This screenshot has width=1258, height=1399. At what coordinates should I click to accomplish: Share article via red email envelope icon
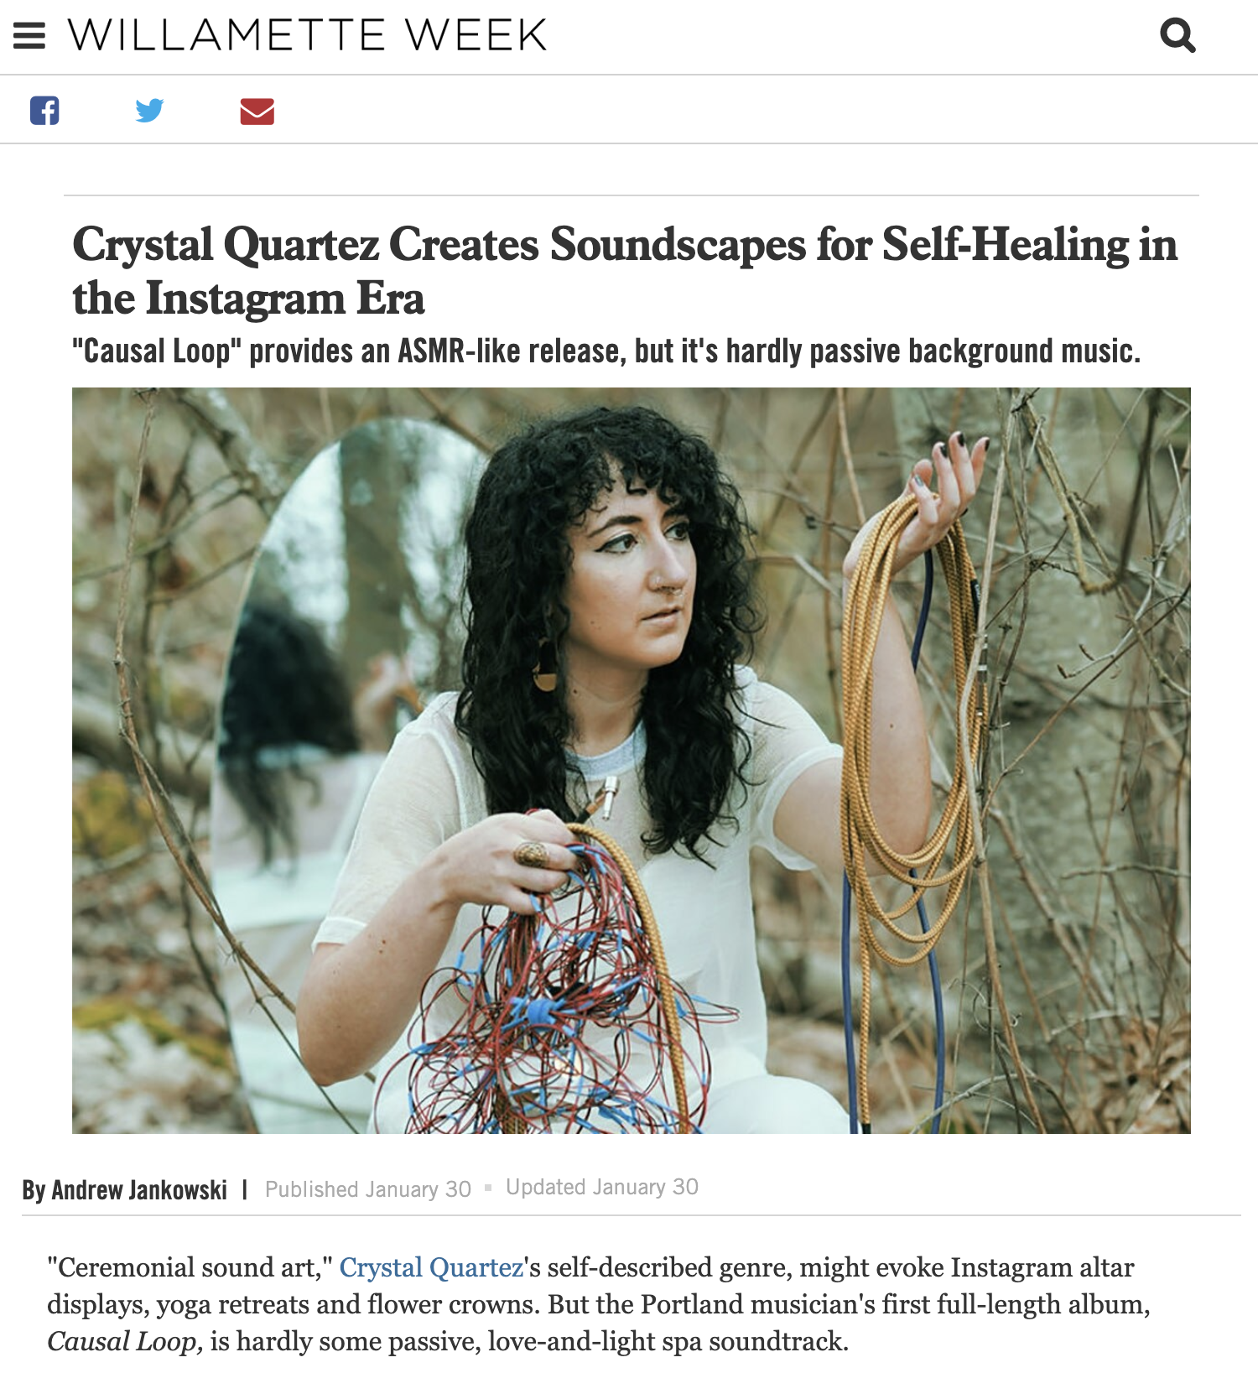[x=257, y=111]
